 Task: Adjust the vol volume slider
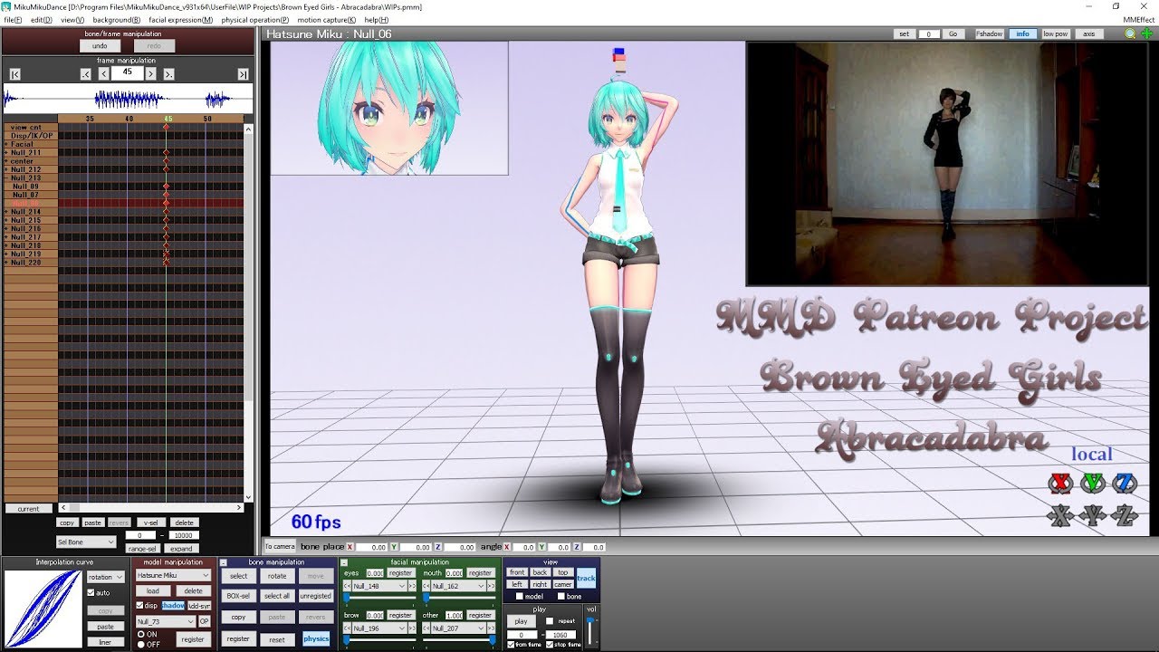tap(591, 630)
